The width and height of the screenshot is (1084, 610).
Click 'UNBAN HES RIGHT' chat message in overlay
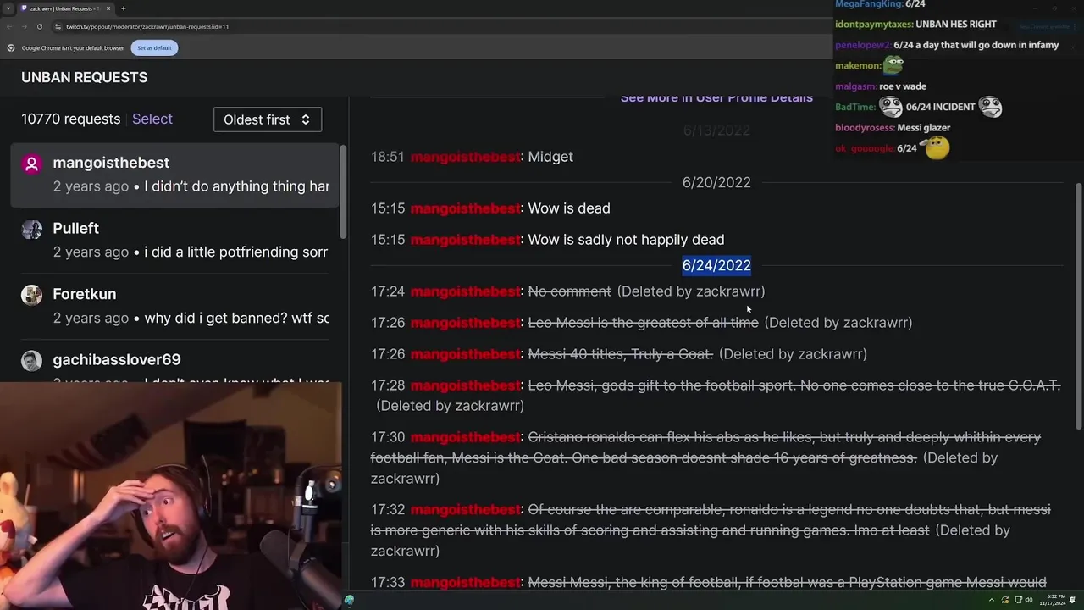tap(955, 25)
